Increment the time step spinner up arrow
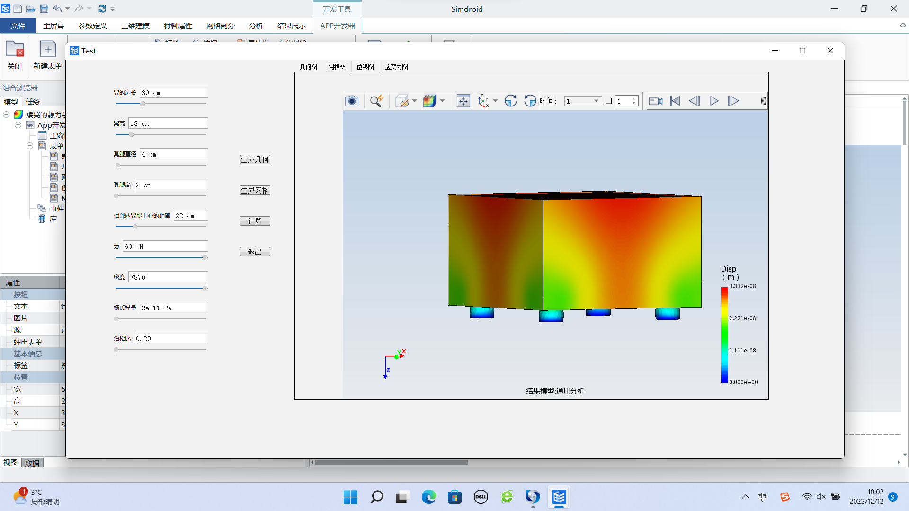 (x=634, y=98)
